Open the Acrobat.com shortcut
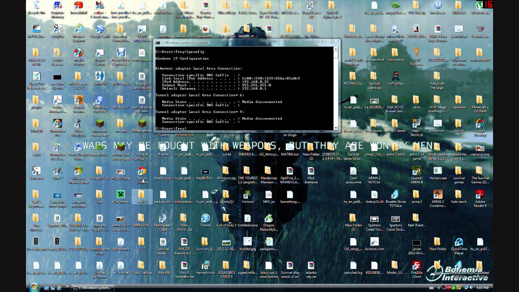The width and height of the screenshot is (519, 292). 374,244
